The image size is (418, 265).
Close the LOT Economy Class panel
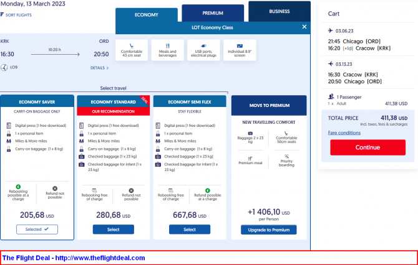tap(304, 27)
